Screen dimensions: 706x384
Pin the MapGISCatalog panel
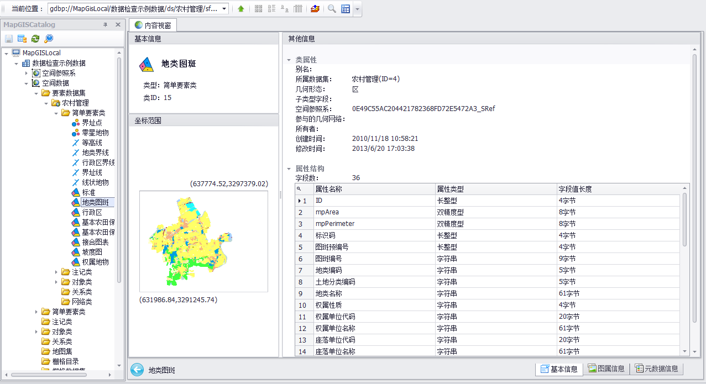pos(106,25)
